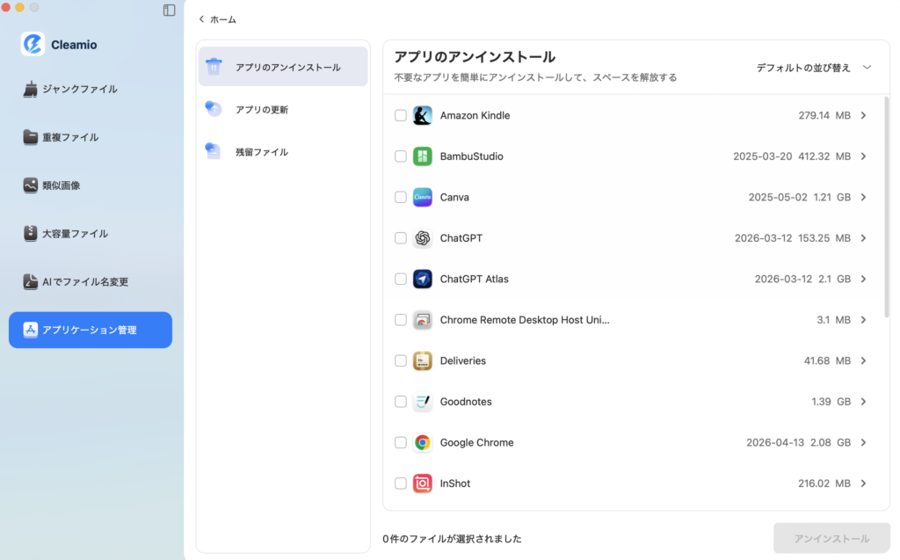Expand details for BambuStudio
The width and height of the screenshot is (900, 560).
pos(862,156)
